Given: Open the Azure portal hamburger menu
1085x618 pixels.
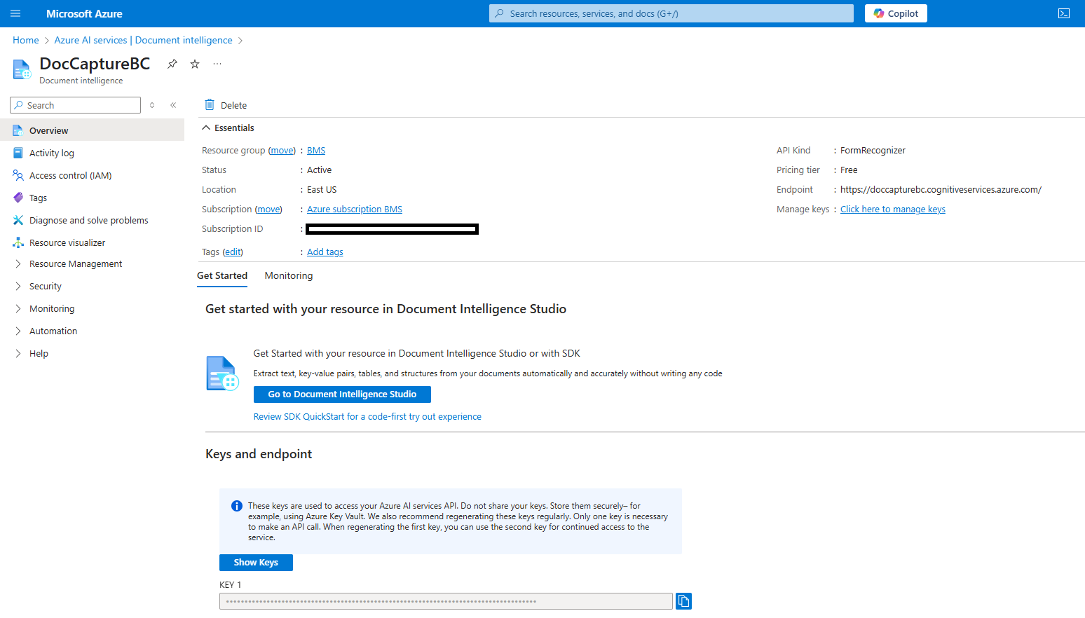Looking at the screenshot, I should 15,13.
